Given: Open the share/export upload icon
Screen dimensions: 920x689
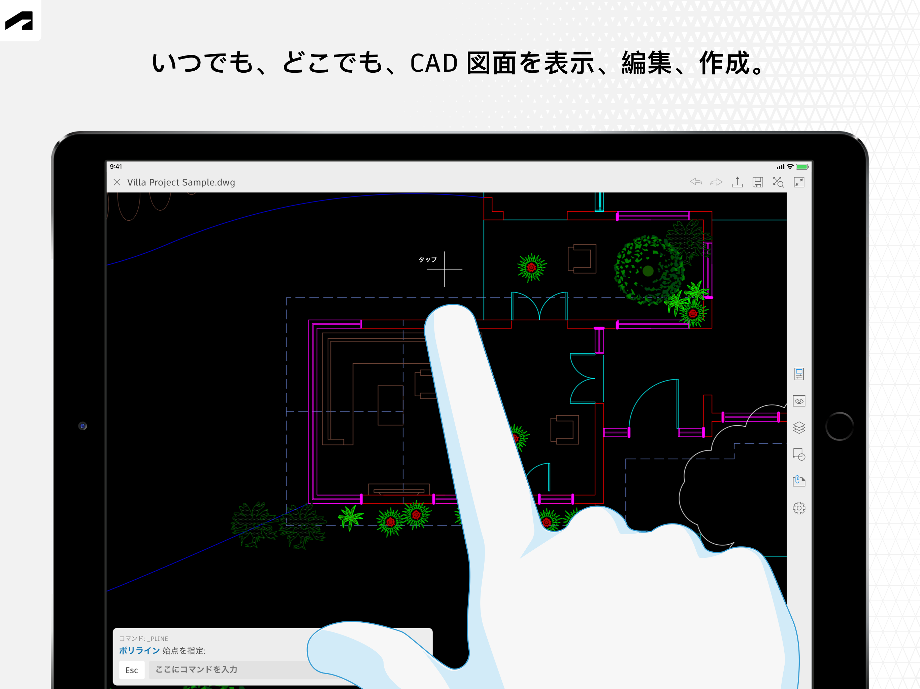Looking at the screenshot, I should coord(737,182).
